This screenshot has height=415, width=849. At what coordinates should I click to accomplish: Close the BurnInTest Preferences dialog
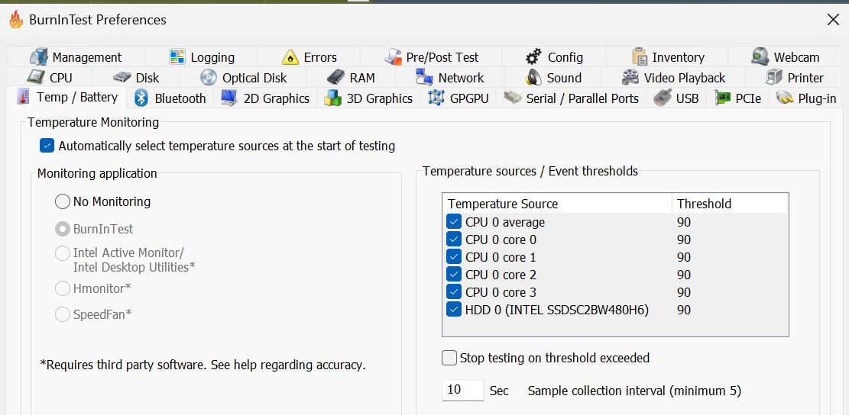(x=833, y=20)
